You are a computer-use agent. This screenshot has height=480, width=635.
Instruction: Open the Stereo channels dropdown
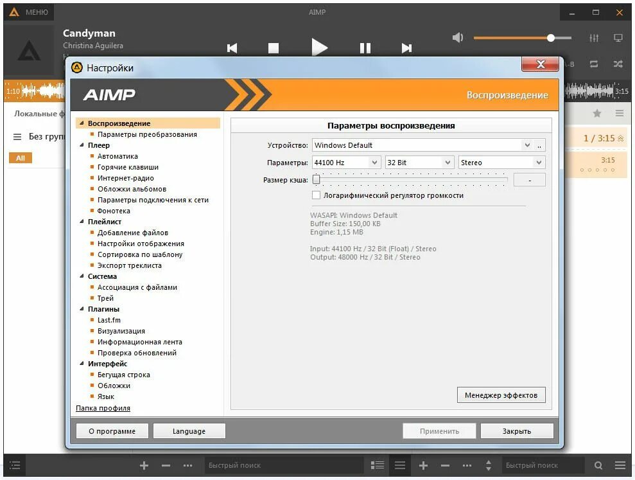(x=501, y=163)
